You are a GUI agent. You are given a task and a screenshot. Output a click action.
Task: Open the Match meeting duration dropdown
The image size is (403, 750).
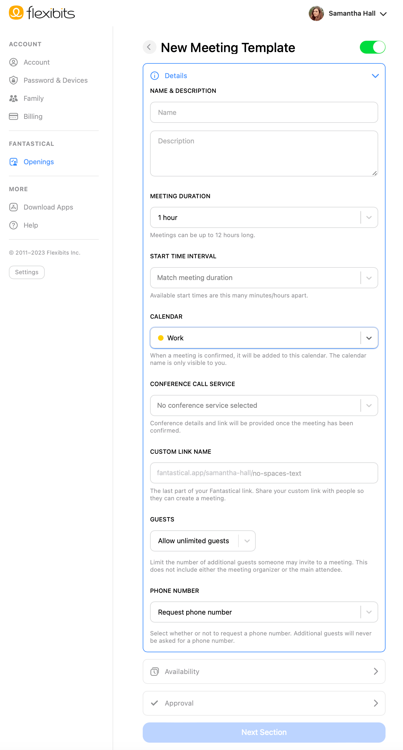point(264,278)
